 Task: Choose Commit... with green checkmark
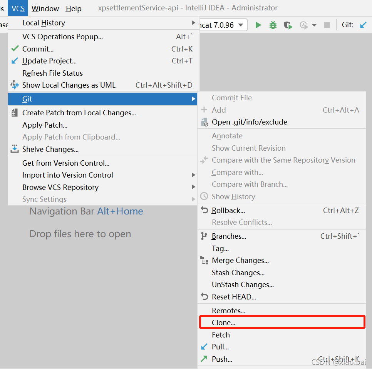[103, 49]
